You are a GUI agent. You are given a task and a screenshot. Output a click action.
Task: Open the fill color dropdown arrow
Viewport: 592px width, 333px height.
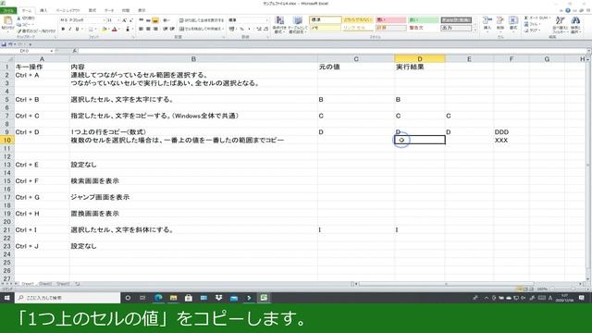[x=109, y=29]
